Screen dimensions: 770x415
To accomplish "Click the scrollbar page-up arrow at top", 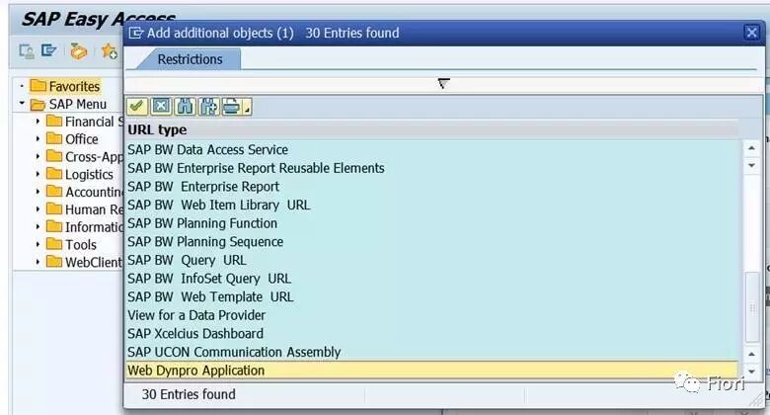I will tap(752, 148).
